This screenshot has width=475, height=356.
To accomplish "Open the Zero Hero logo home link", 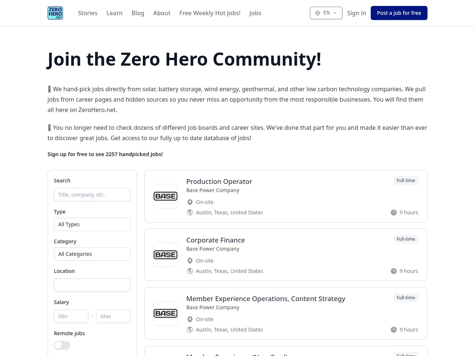I will (x=55, y=13).
